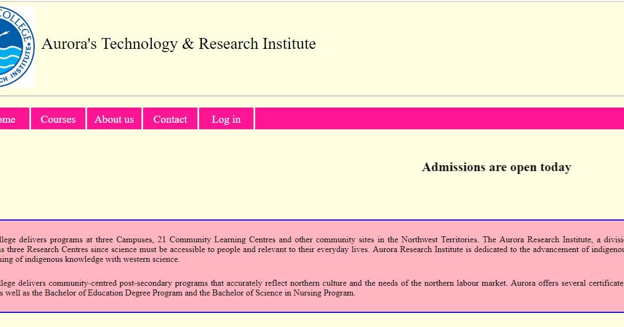Click the 'Admissions are open today' heading
The width and height of the screenshot is (624, 327).
497,167
